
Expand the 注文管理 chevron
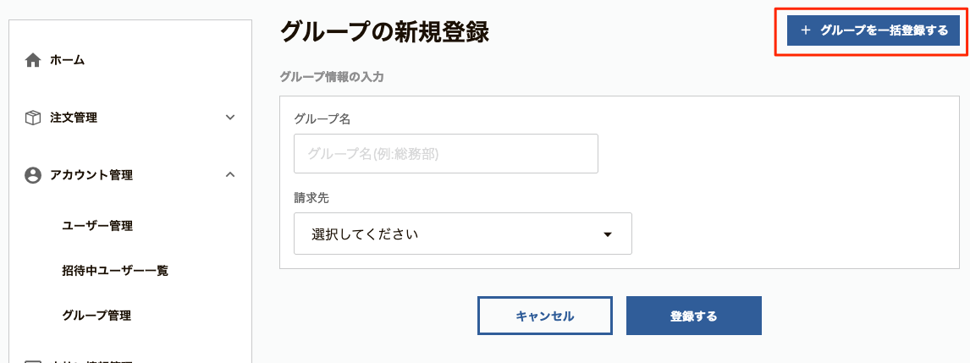click(x=230, y=118)
